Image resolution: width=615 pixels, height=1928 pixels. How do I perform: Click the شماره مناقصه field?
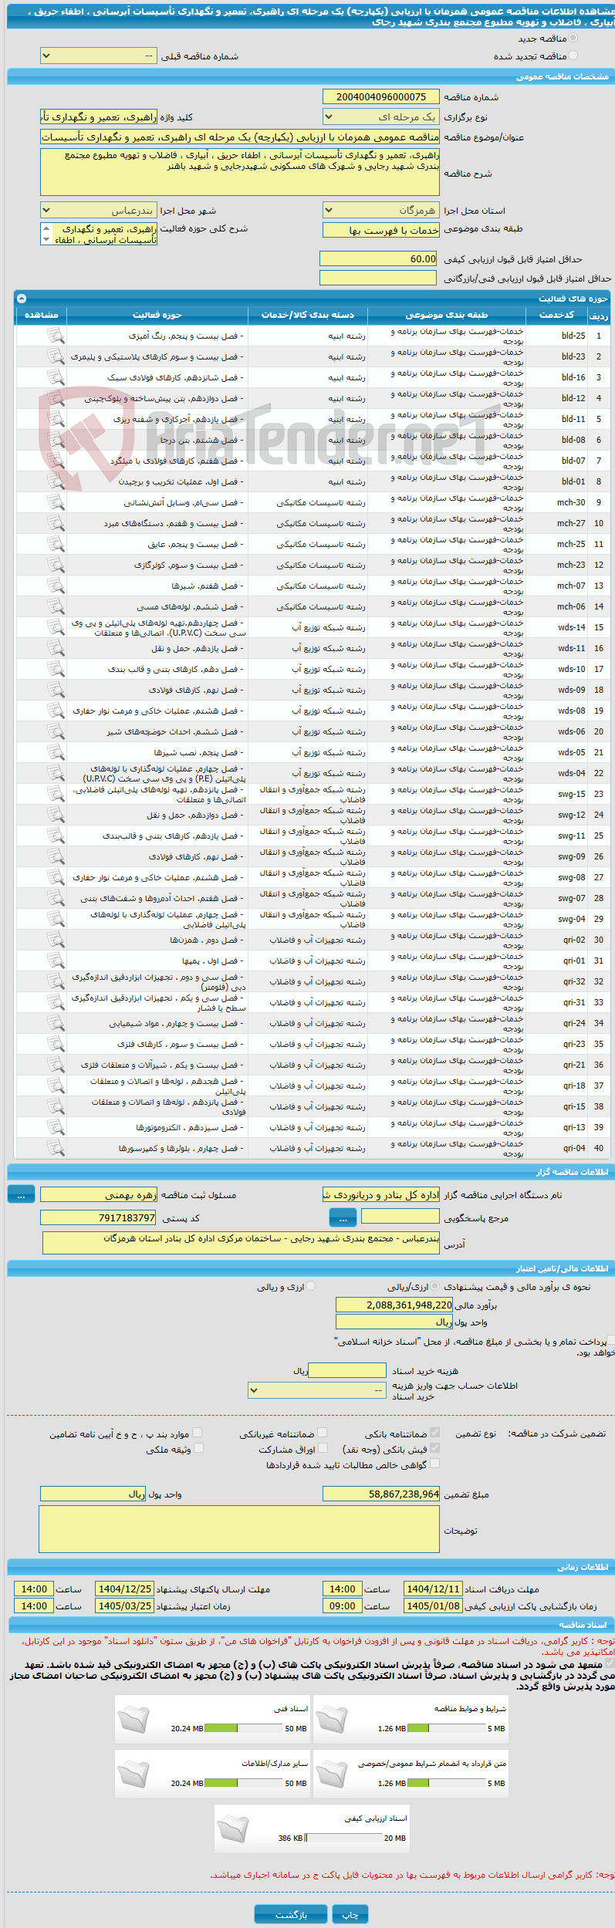click(381, 96)
